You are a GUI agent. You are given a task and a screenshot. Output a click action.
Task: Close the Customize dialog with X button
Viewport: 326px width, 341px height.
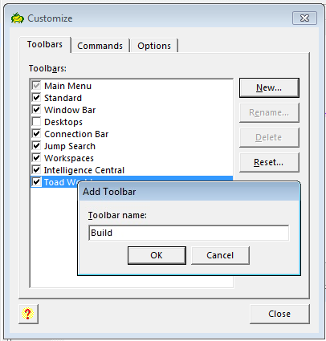[304, 18]
